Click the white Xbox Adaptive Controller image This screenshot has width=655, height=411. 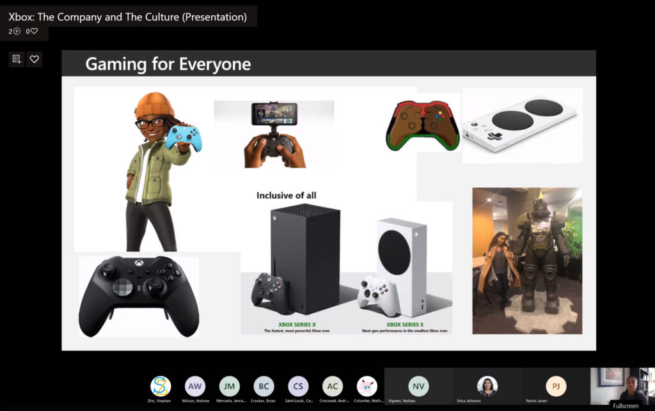click(522, 125)
